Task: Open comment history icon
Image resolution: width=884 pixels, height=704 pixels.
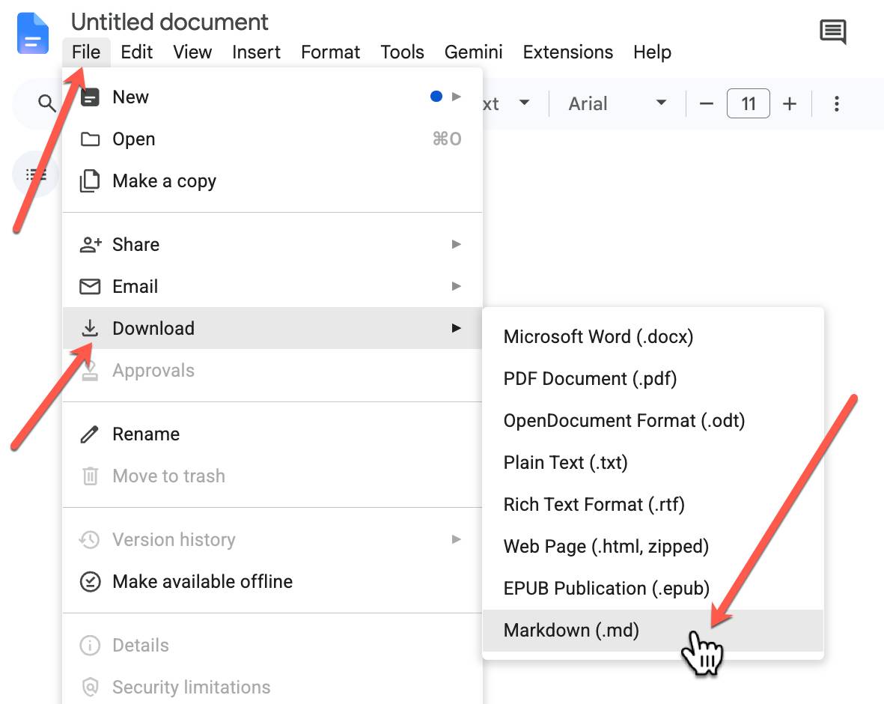Action: 832,31
